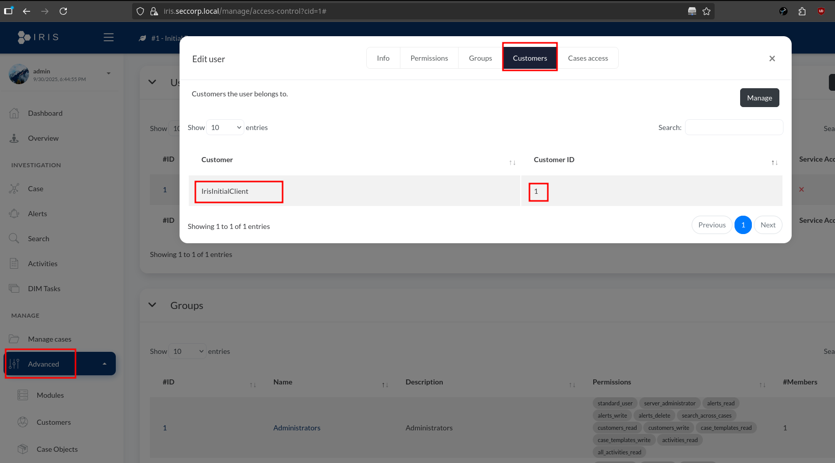Image resolution: width=835 pixels, height=463 pixels.
Task: Click the DIM Tasks icon in sidebar
Action: pos(14,289)
